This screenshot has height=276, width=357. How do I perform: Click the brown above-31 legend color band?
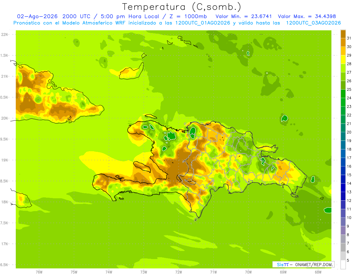tap(343, 34)
